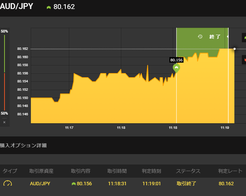Click the green up arrow next to 80.162 header
Screen dimensions: 246x196
(49, 7)
